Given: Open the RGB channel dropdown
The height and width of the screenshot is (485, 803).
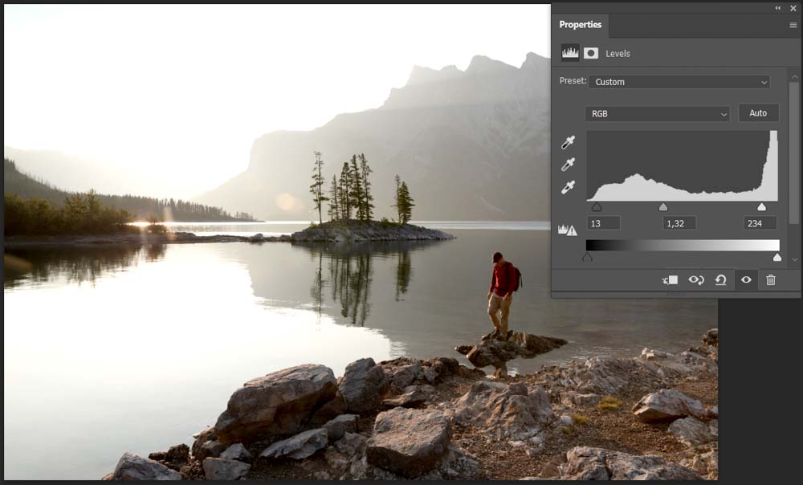Looking at the screenshot, I should click(657, 114).
